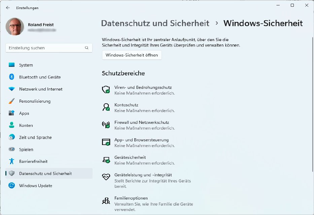Click the Bluetooth icon in sidebar
This screenshot has height=215, width=314.
point(12,77)
